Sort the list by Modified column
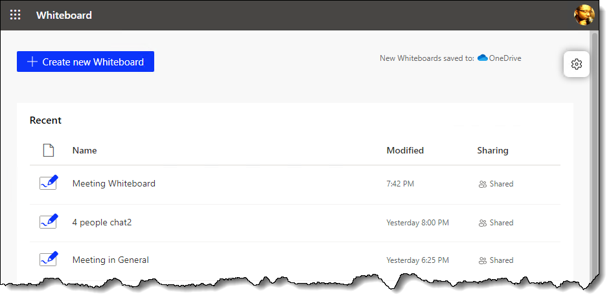The width and height of the screenshot is (611, 305). tap(405, 150)
